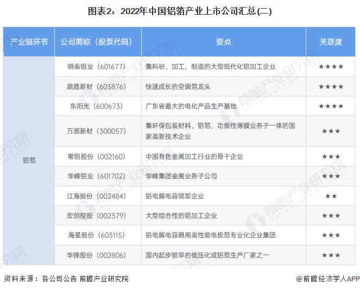
Task: Click the four-star rating for 明泰铝业
Action: pyautogui.click(x=331, y=67)
